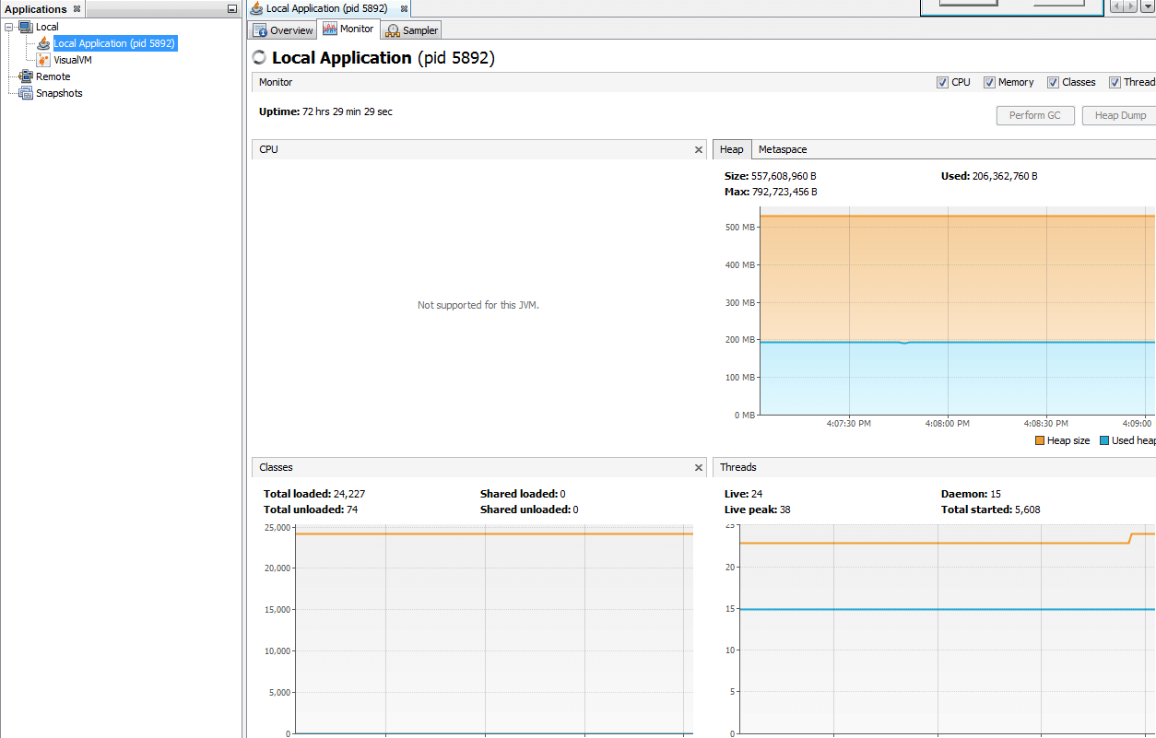Click the Shared loaded 0 text
This screenshot has height=738, width=1156.
[x=523, y=494]
